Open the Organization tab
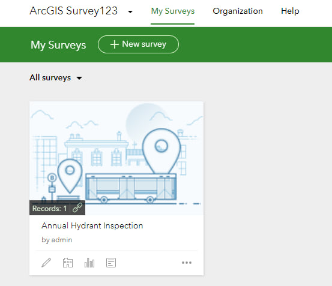The height and width of the screenshot is (286, 332). pyautogui.click(x=238, y=11)
